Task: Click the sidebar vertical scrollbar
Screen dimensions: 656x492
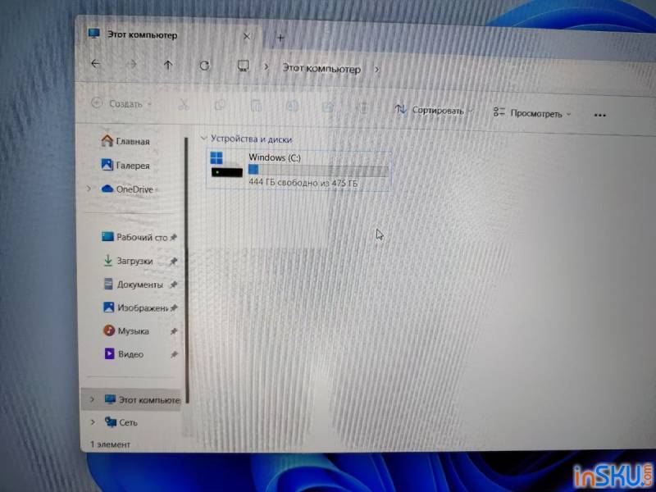Action: pyautogui.click(x=187, y=270)
